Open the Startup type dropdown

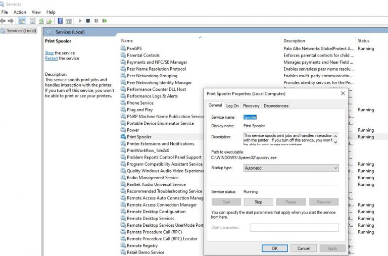tap(291, 168)
